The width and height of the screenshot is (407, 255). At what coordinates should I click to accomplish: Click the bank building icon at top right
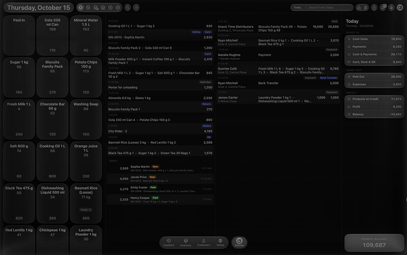coord(365,8)
